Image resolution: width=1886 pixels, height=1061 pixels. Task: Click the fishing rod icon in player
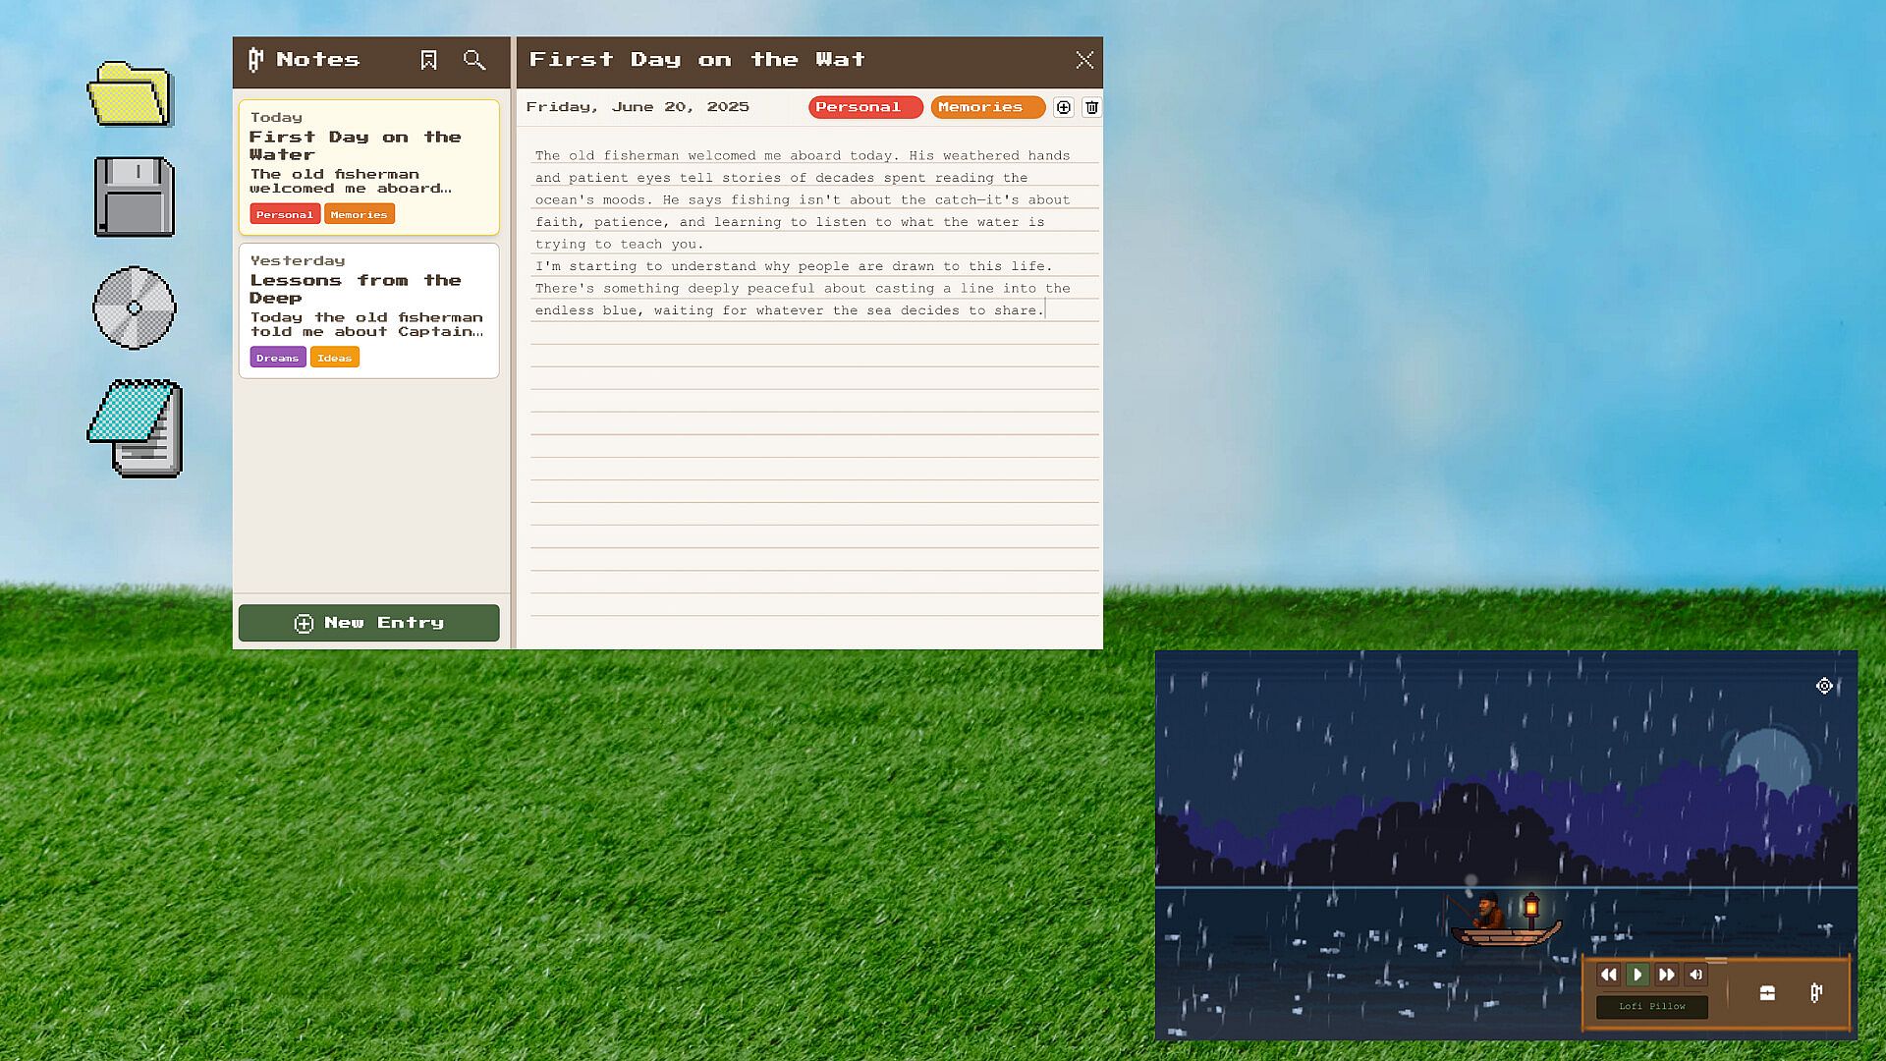1815,993
